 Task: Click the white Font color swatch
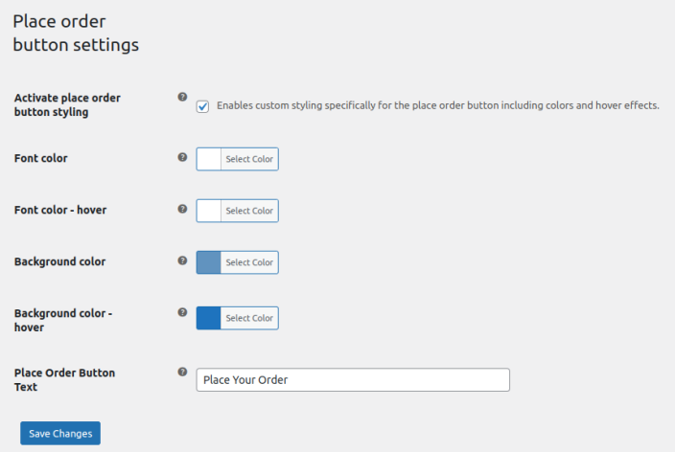(209, 159)
